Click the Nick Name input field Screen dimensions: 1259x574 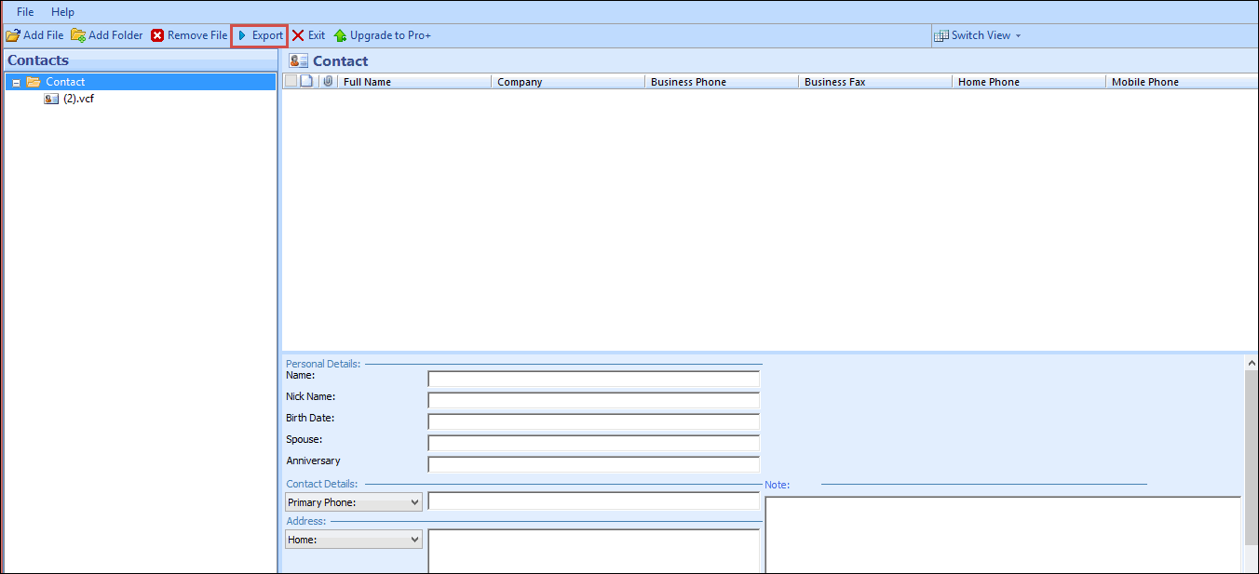point(594,400)
